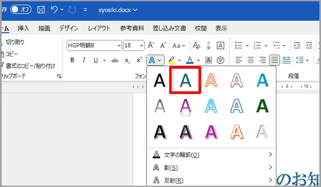Click the Multilevel List icon
Image resolution: width=321 pixels, height=187 pixels.
pos(276,45)
